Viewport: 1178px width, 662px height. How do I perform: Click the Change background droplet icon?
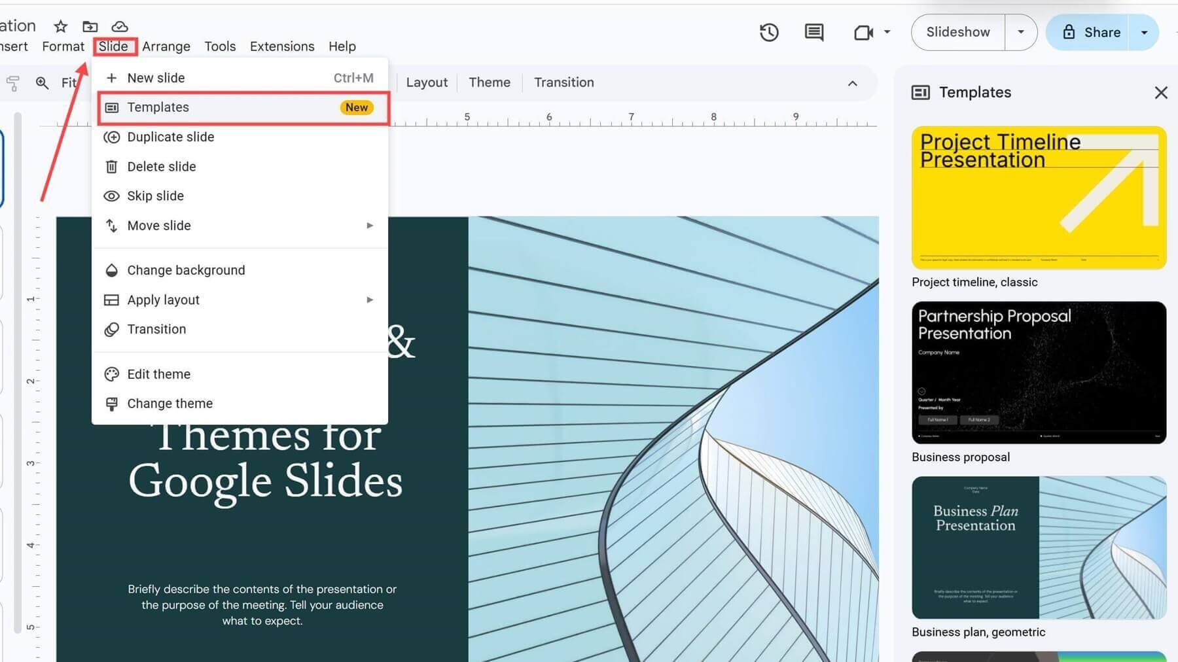[x=112, y=270]
